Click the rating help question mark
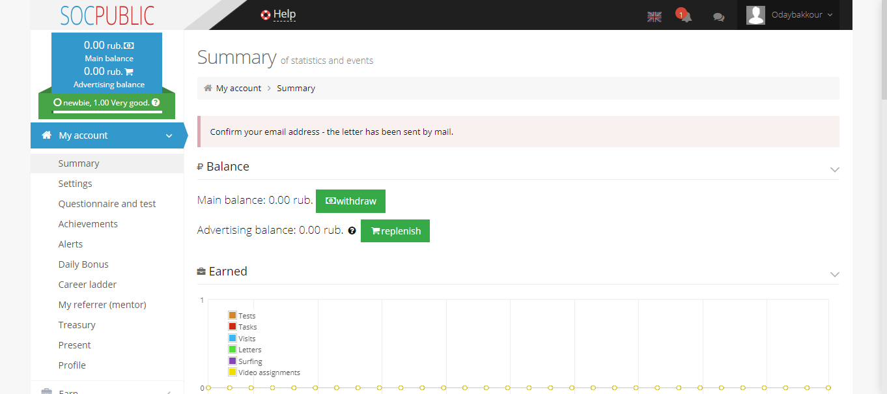The image size is (887, 394). [x=156, y=102]
